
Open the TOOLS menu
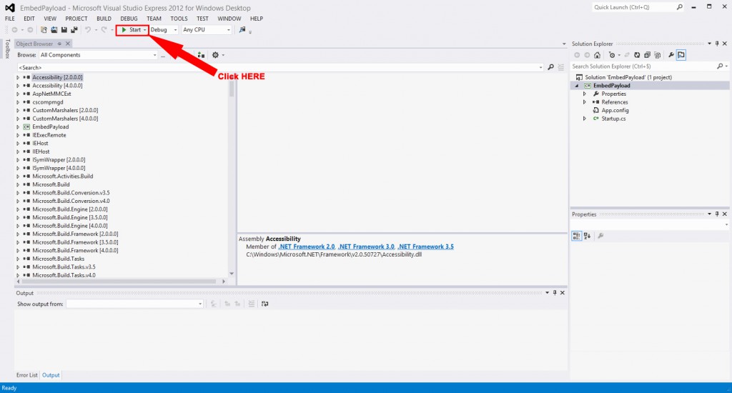click(179, 19)
